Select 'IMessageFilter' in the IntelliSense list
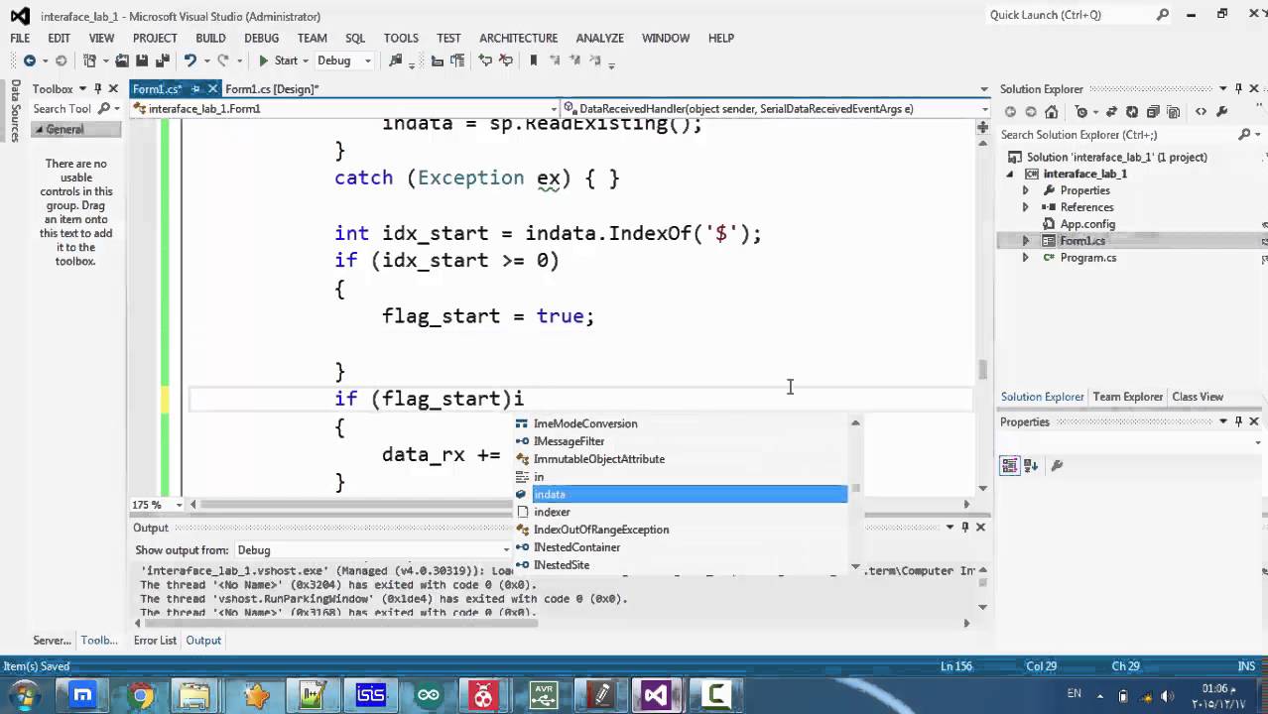 [x=569, y=441]
